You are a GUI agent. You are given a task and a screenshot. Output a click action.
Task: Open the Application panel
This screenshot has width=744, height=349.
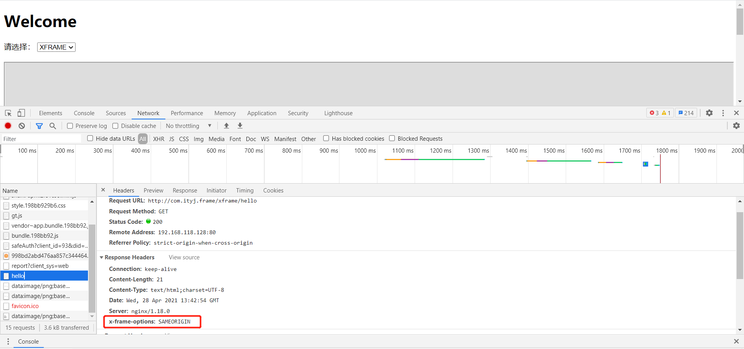(x=262, y=113)
